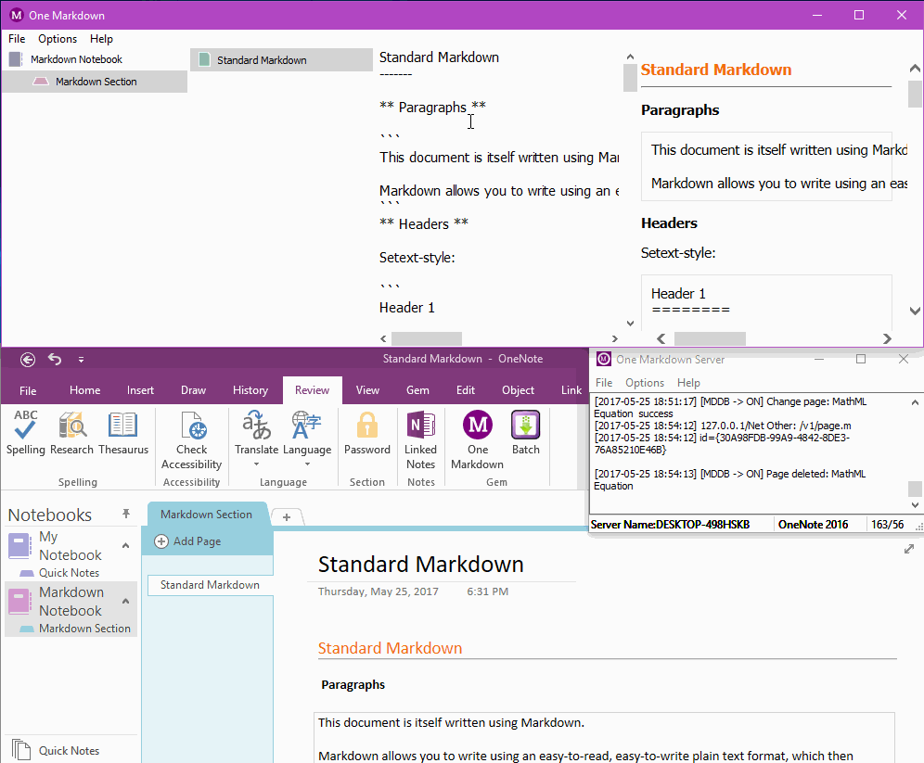Launch One Markdown from the ribbon
Viewport: 924px width, 763px height.
pyautogui.click(x=478, y=426)
